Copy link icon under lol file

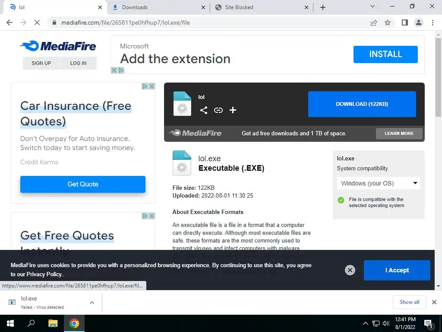[218, 110]
